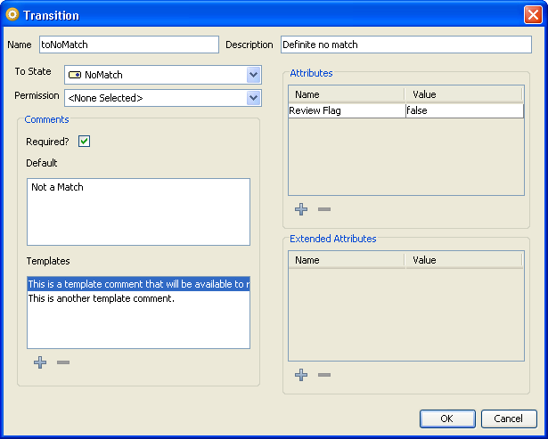
Task: Click the Cancel button
Action: click(x=509, y=419)
